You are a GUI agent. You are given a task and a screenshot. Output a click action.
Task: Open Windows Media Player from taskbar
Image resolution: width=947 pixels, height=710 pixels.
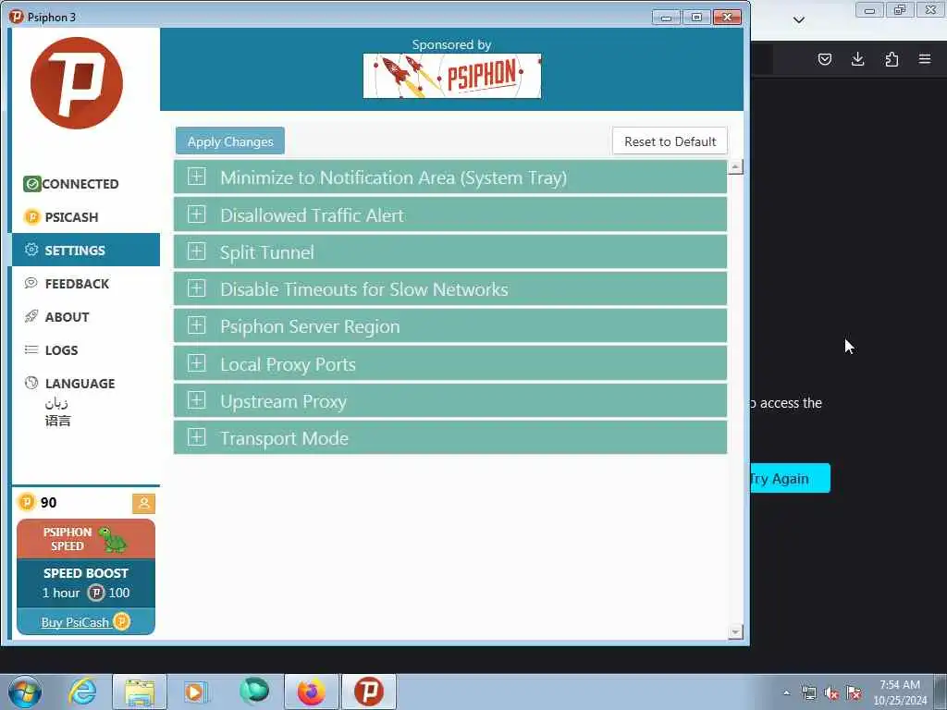(195, 692)
